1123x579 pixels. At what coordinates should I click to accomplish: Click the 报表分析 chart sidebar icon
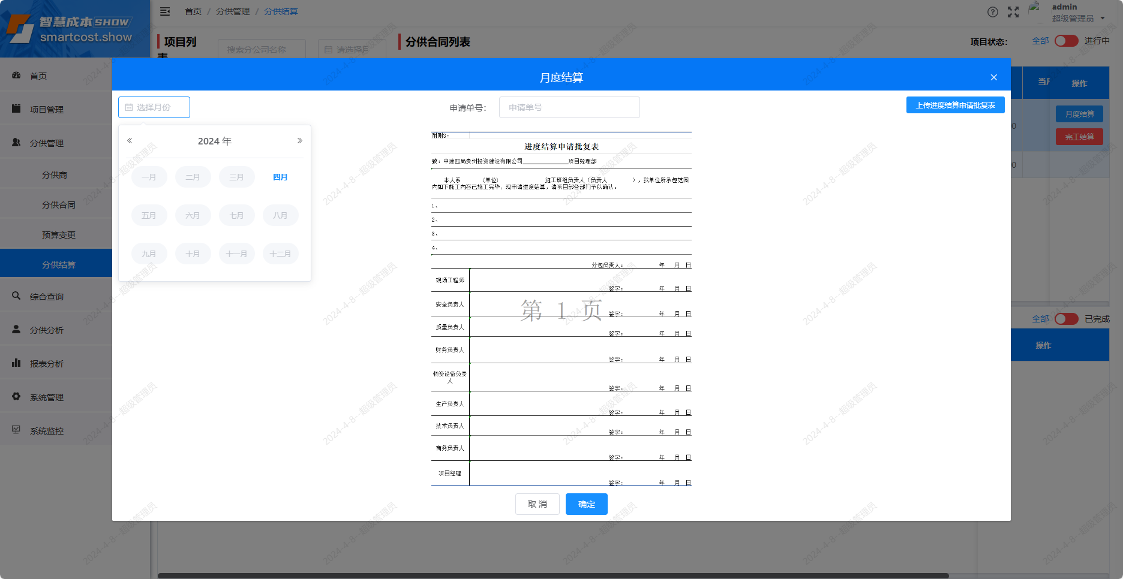tap(16, 363)
